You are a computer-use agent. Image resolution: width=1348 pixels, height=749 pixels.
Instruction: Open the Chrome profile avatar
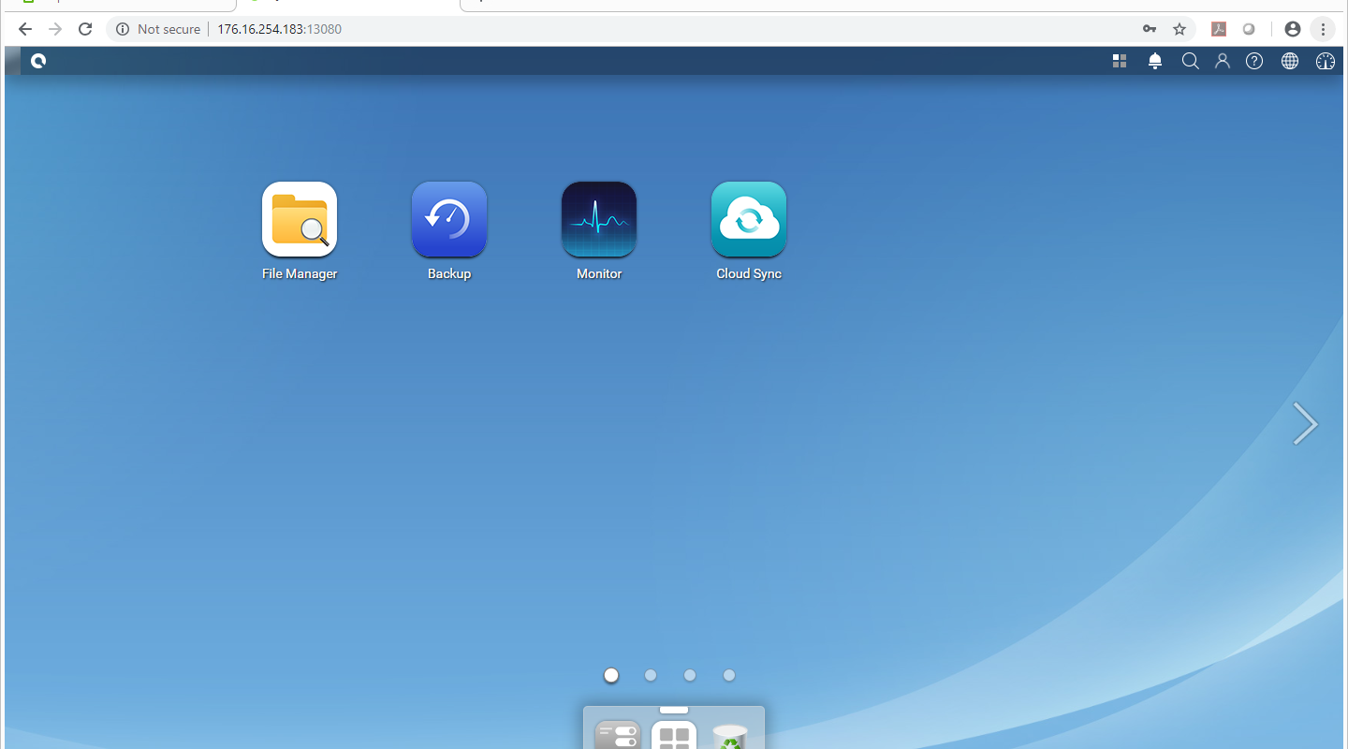[x=1293, y=29]
